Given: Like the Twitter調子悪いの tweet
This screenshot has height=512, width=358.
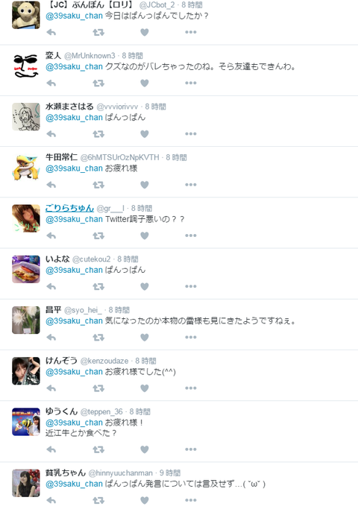Looking at the screenshot, I should point(145,236).
